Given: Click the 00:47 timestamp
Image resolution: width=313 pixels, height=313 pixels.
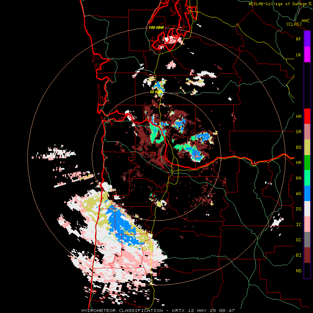Looking at the screenshot, I should coord(227,311).
